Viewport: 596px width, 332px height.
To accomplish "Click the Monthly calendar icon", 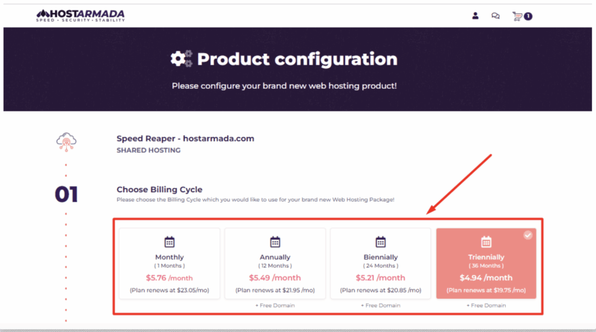I will pos(169,242).
